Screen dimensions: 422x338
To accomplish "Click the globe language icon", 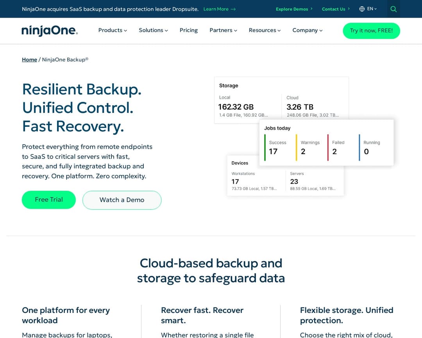I will (x=362, y=9).
